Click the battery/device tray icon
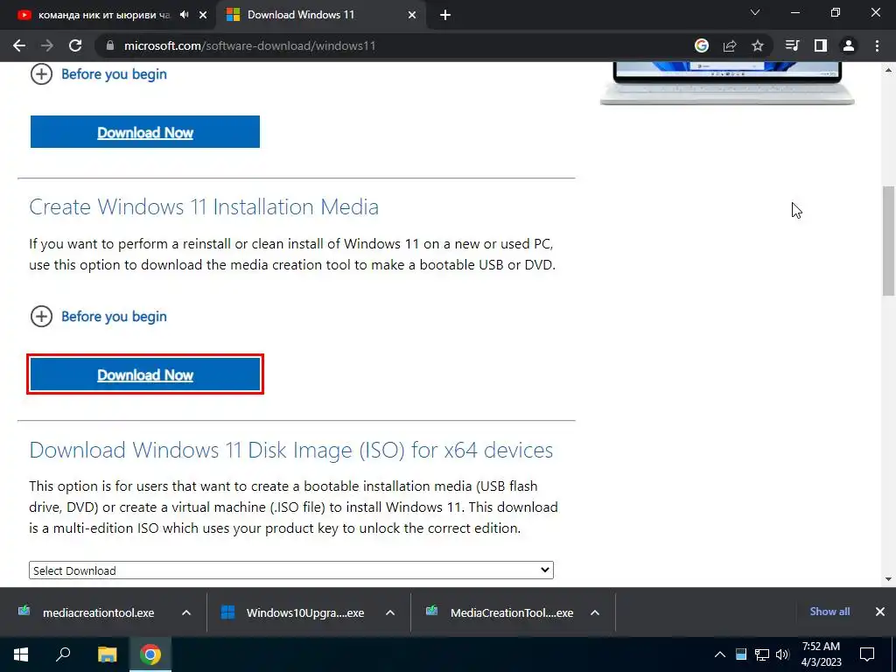This screenshot has width=896, height=672. click(741, 654)
